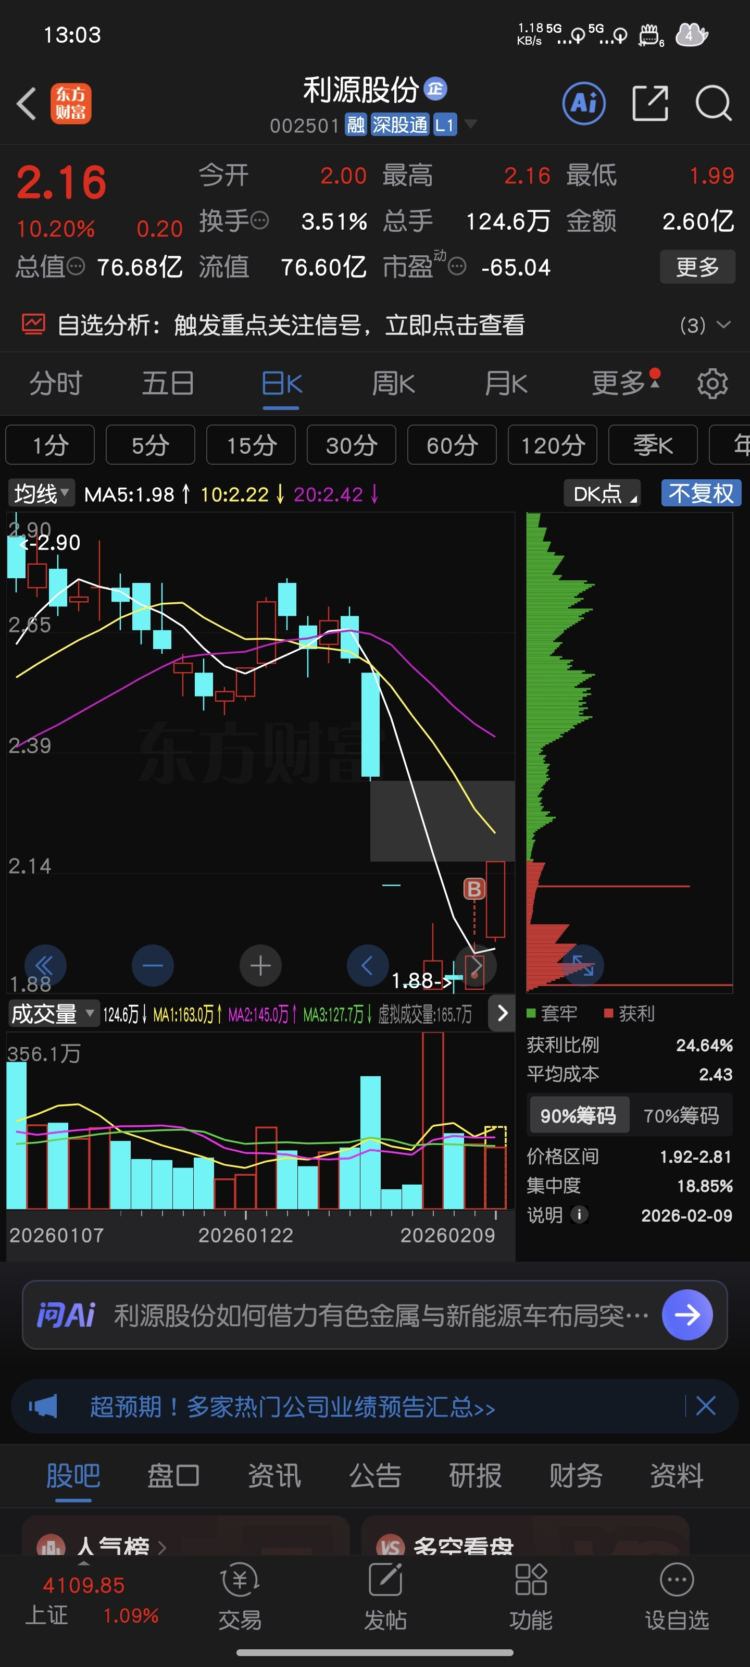Send the AI question arrow button

(x=687, y=1314)
